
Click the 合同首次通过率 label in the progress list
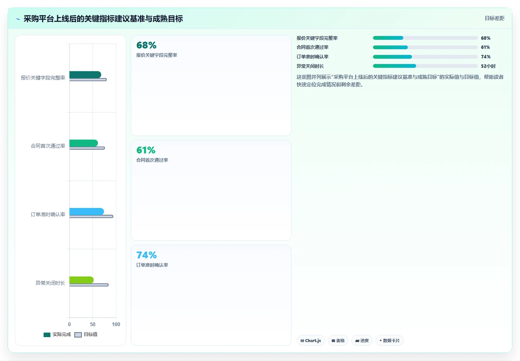click(312, 47)
